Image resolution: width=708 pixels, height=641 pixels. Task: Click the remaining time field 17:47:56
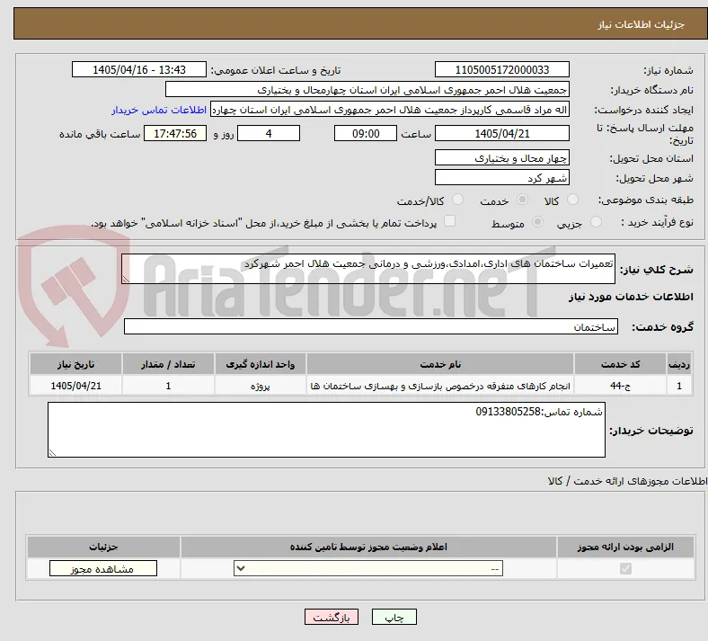coord(175,133)
